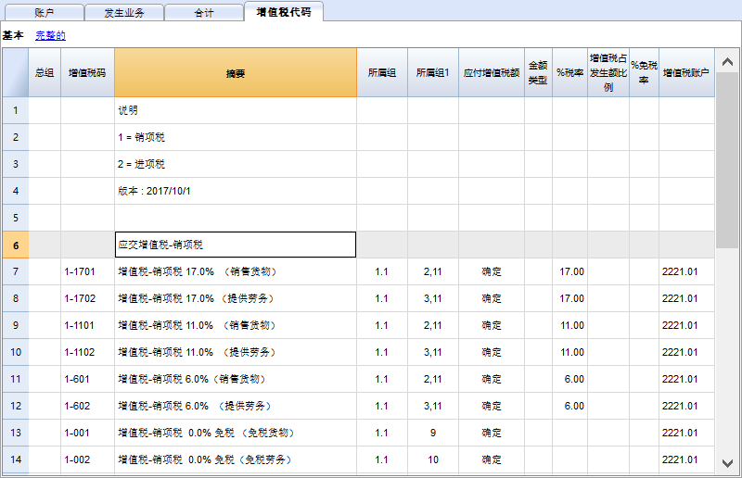Select the 17.00 rate cell in row 8

[x=569, y=298]
